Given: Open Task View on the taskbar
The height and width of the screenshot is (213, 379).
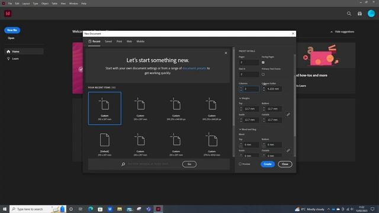Looking at the screenshot, I should point(81,209).
